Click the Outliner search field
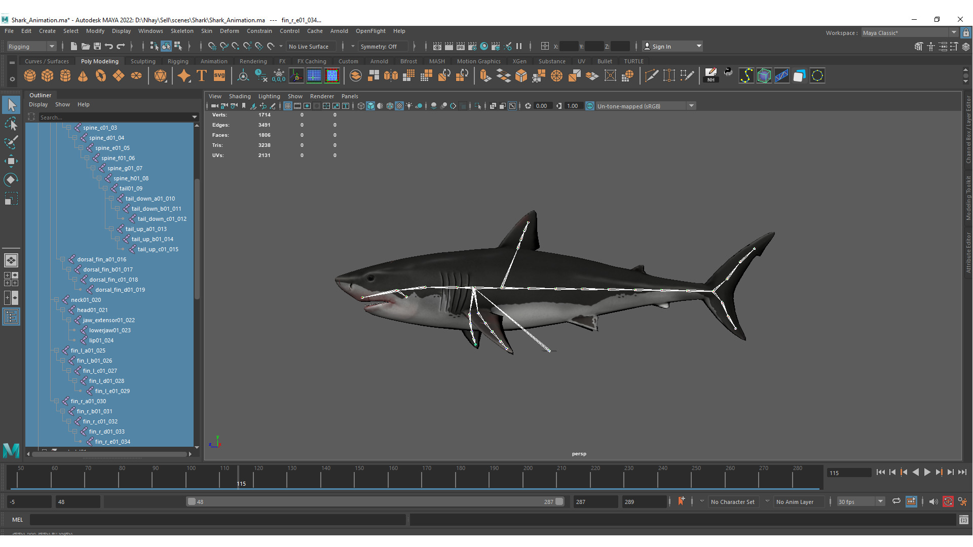The image size is (973, 547). (x=115, y=117)
